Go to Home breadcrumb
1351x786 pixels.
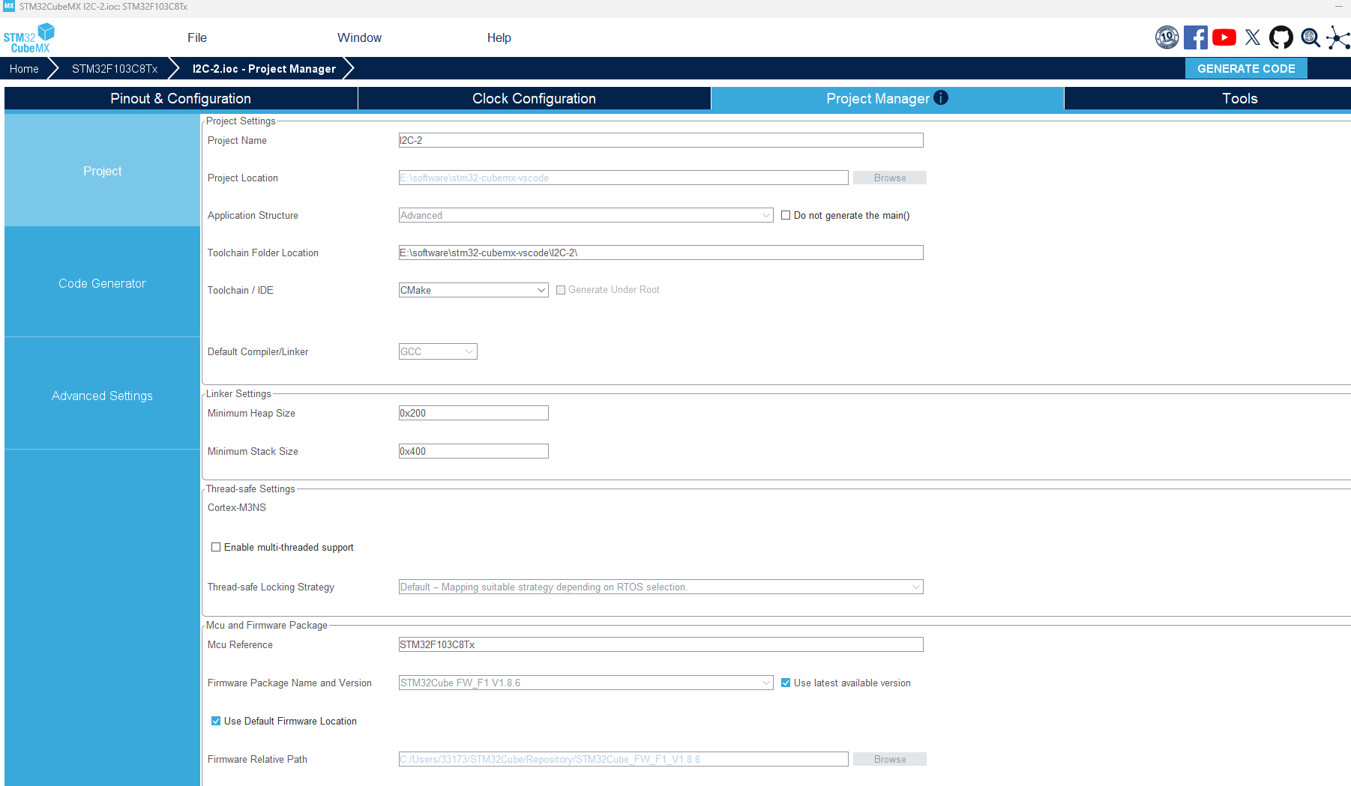24,68
